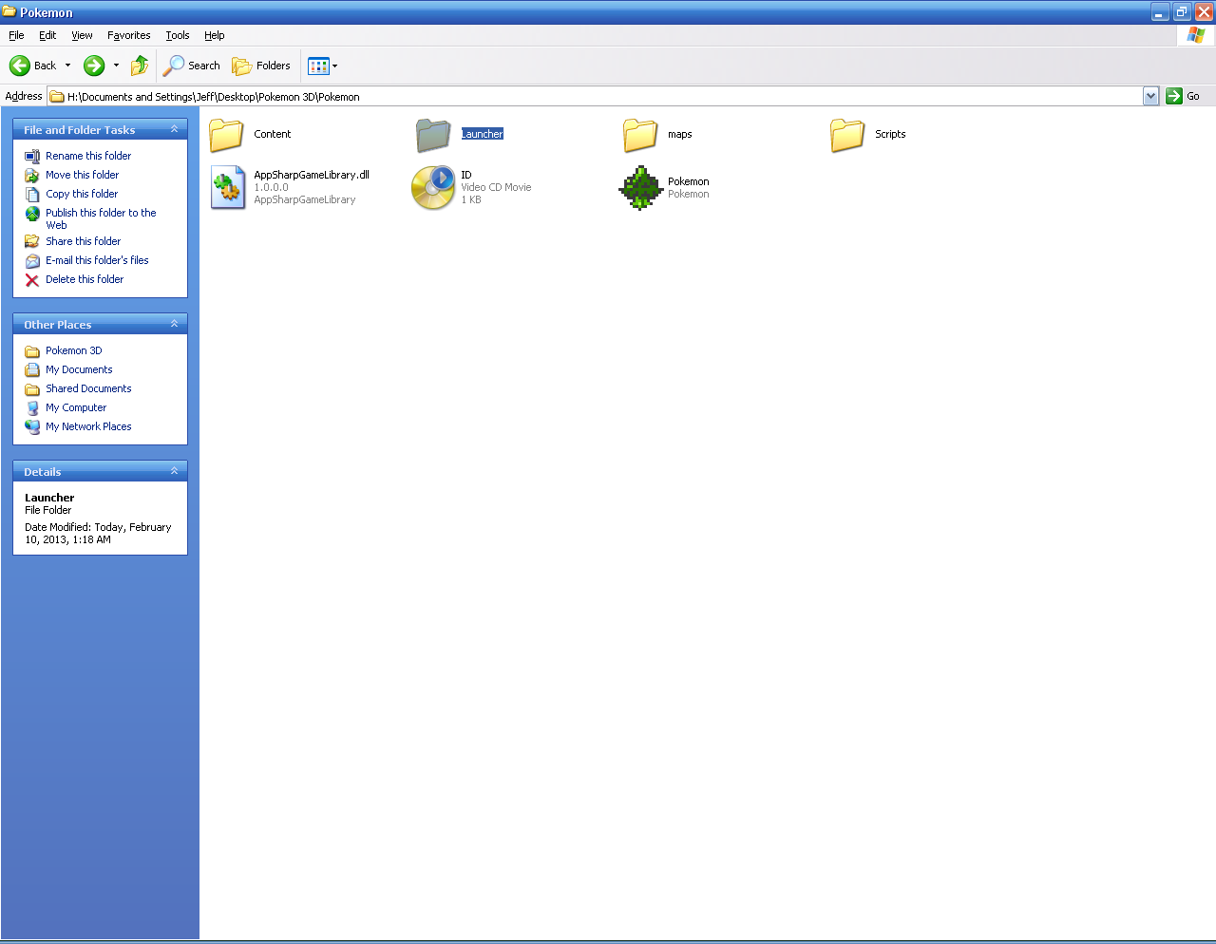This screenshot has width=1216, height=944.
Task: Collapse the File and Folder Tasks panel
Action: (174, 129)
